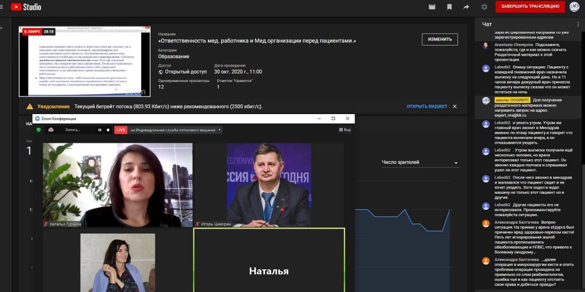Image resolution: width=585 pixels, height=292 pixels.
Task: Open Zoom 'Вид' view menu
Action: point(344,130)
